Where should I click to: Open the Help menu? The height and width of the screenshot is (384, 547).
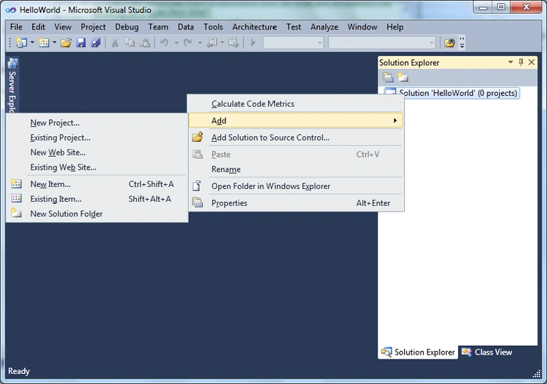(x=395, y=27)
